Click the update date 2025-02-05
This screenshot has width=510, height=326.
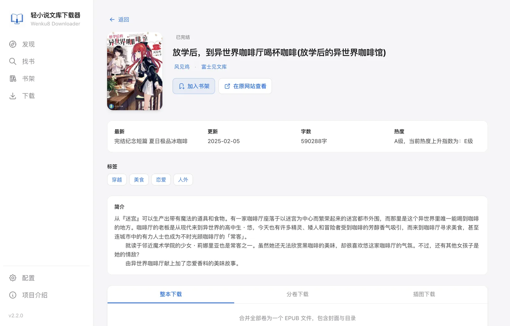(224, 141)
